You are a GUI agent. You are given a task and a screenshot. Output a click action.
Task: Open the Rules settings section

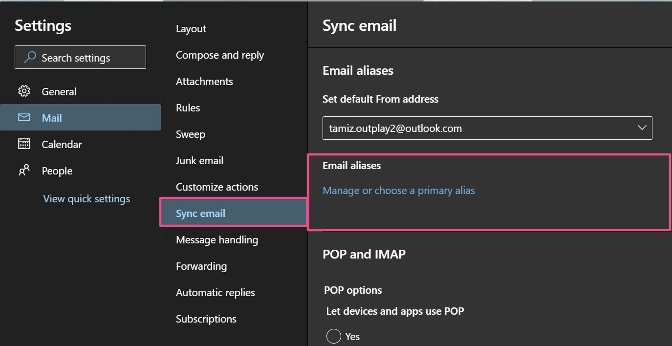(188, 108)
